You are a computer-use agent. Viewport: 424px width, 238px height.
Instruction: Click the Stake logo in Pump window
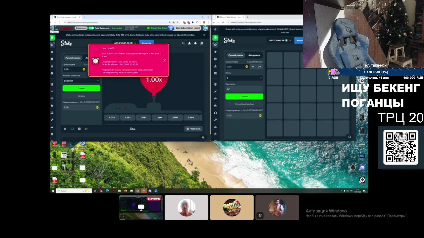pos(66,43)
